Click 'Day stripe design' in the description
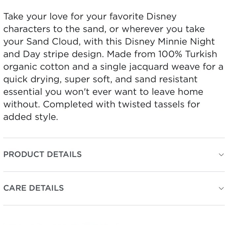Screen dimensions: 225x225 tap(63, 55)
